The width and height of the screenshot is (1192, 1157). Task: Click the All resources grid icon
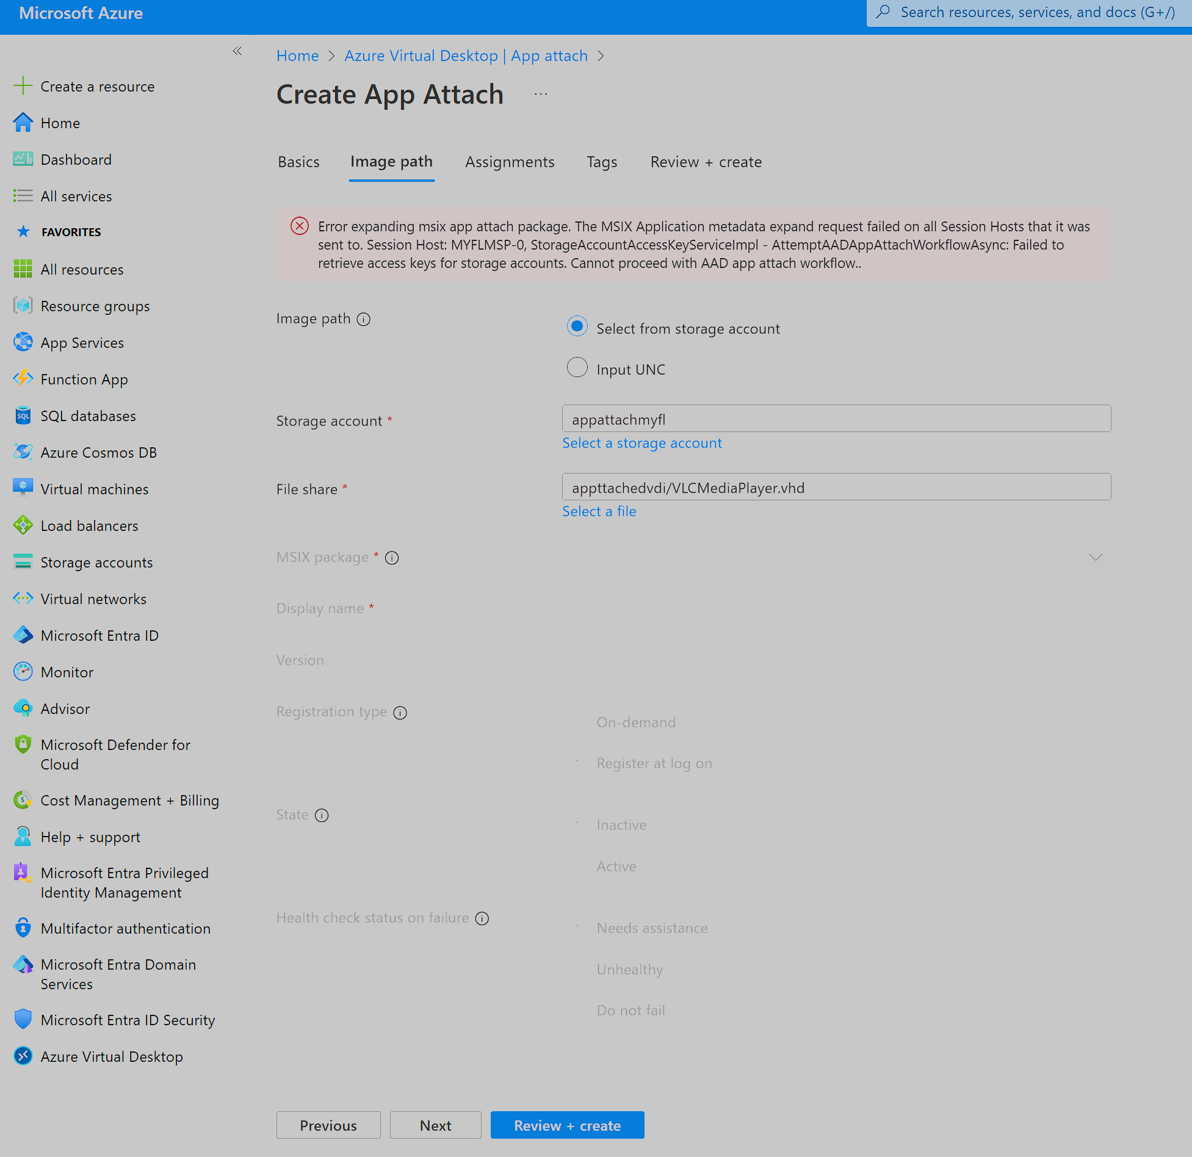pyautogui.click(x=23, y=269)
